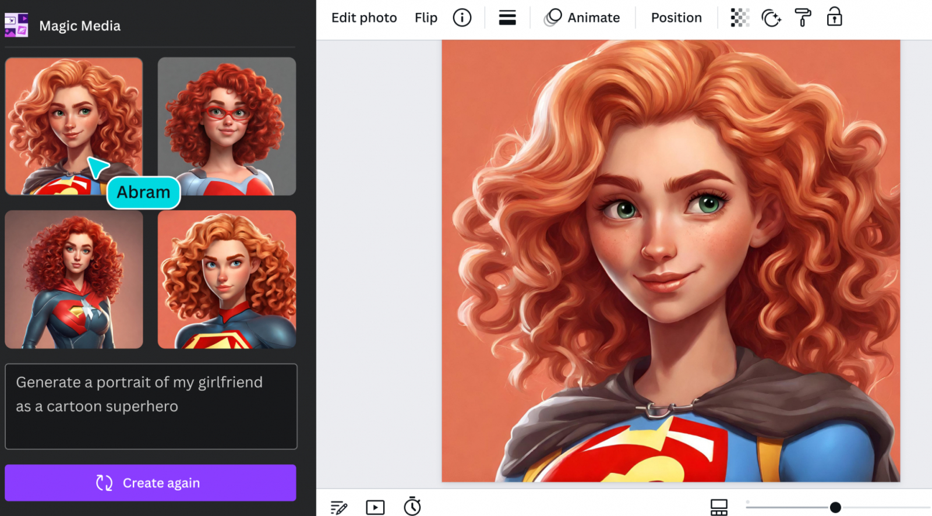Adjust the zoom slider handle
Viewport: 932px width, 516px height.
point(835,507)
